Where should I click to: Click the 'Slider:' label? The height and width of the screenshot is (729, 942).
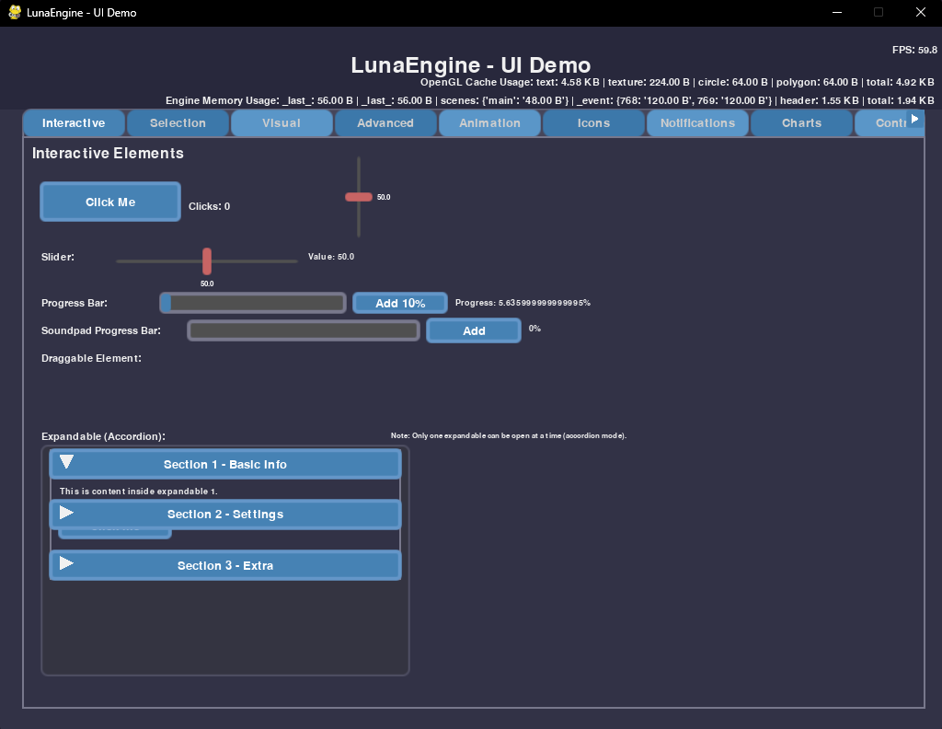click(x=58, y=257)
